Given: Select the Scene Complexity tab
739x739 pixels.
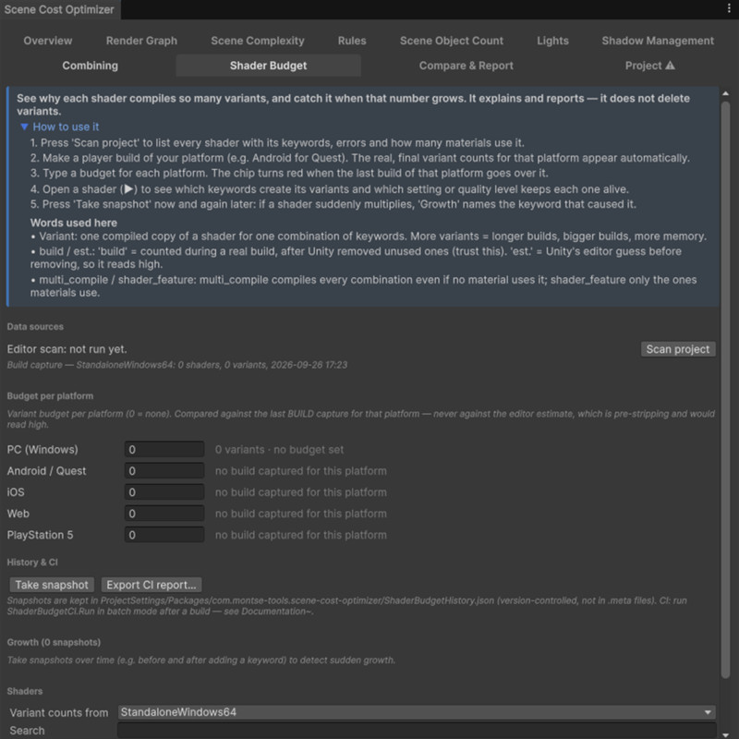Looking at the screenshot, I should pos(258,41).
